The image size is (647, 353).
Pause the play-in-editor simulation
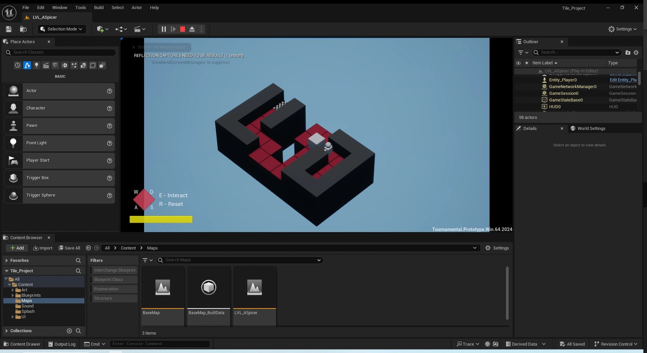click(164, 29)
